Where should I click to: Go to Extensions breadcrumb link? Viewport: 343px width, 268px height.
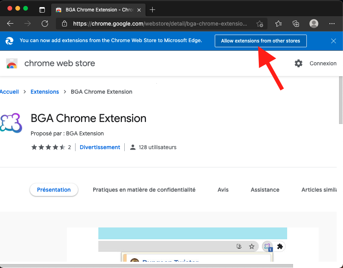pos(44,92)
